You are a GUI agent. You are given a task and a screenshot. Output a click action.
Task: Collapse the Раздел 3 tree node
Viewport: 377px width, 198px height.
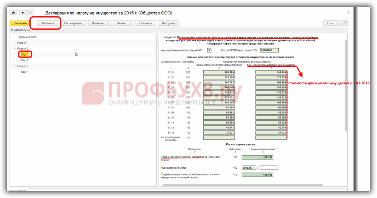click(x=14, y=66)
